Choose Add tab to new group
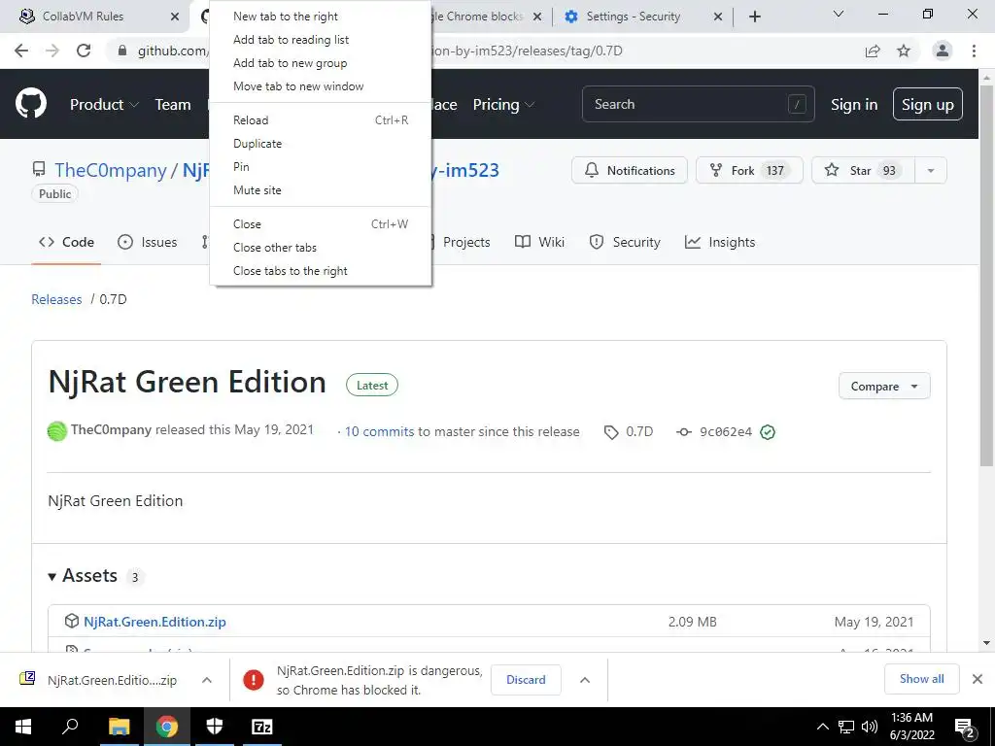The height and width of the screenshot is (746, 995). [321, 63]
